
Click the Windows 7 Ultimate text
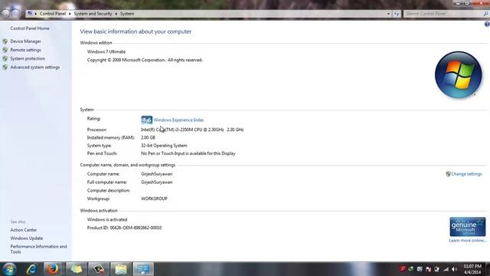(x=106, y=52)
